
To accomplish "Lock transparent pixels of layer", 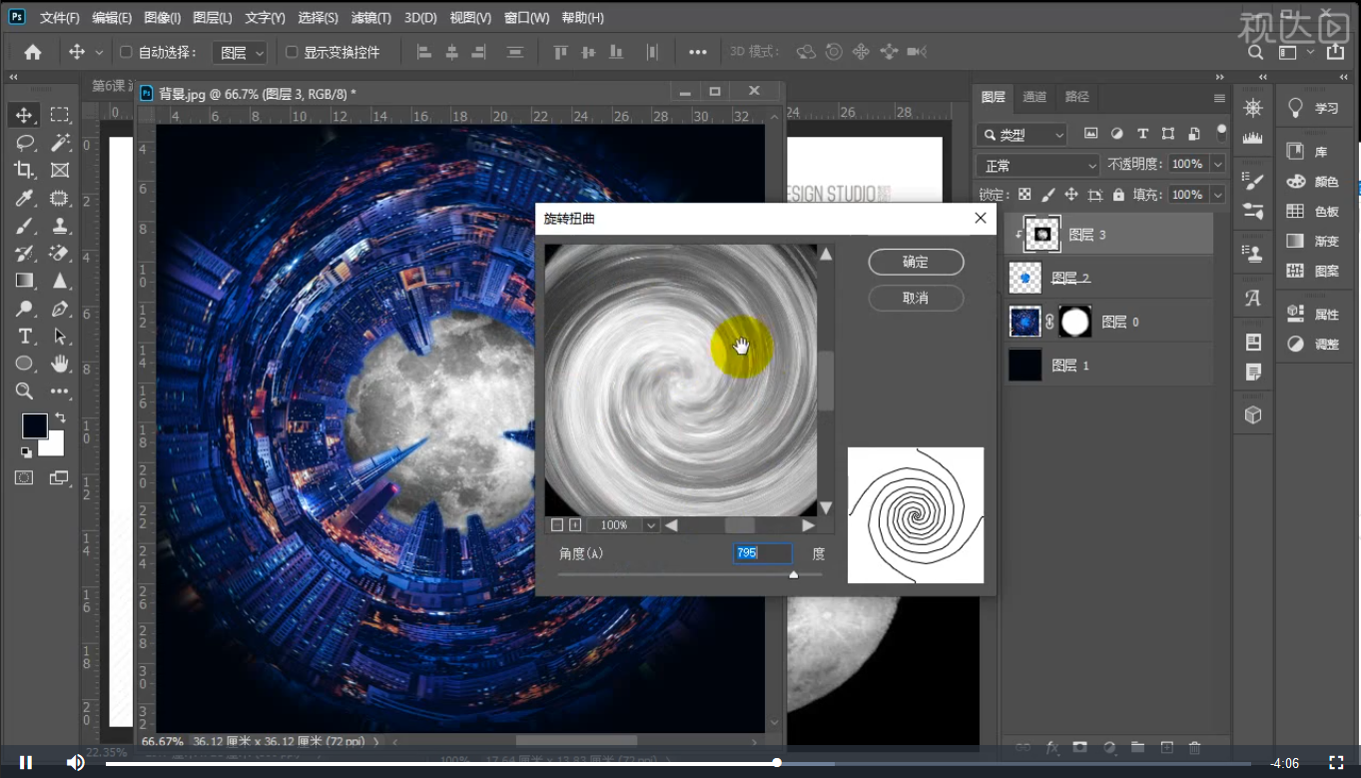I will [x=1024, y=195].
